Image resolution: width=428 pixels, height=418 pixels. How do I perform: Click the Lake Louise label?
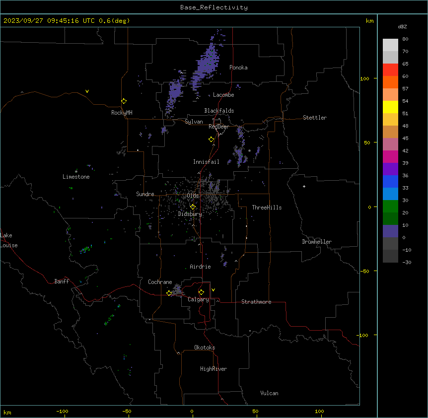pos(9,240)
